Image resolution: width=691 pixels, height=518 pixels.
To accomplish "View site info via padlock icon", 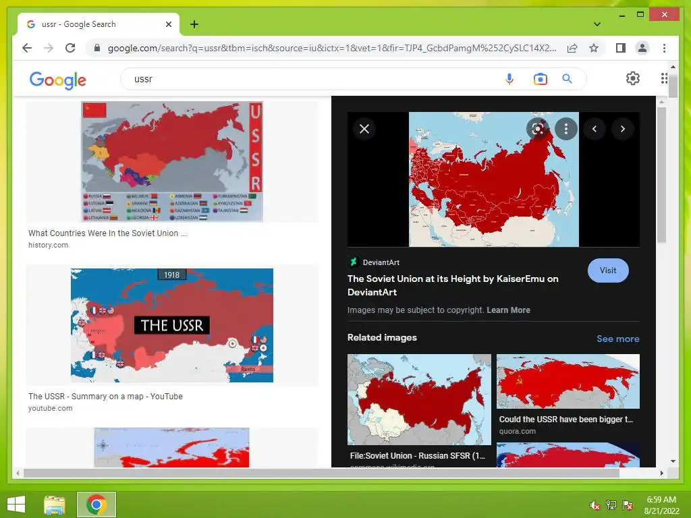I will [x=97, y=48].
